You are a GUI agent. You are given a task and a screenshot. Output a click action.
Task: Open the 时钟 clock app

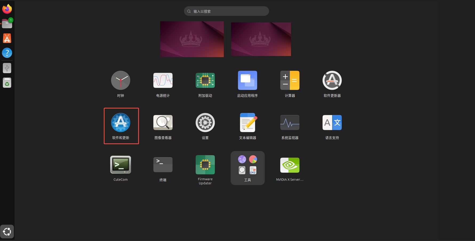click(x=121, y=80)
